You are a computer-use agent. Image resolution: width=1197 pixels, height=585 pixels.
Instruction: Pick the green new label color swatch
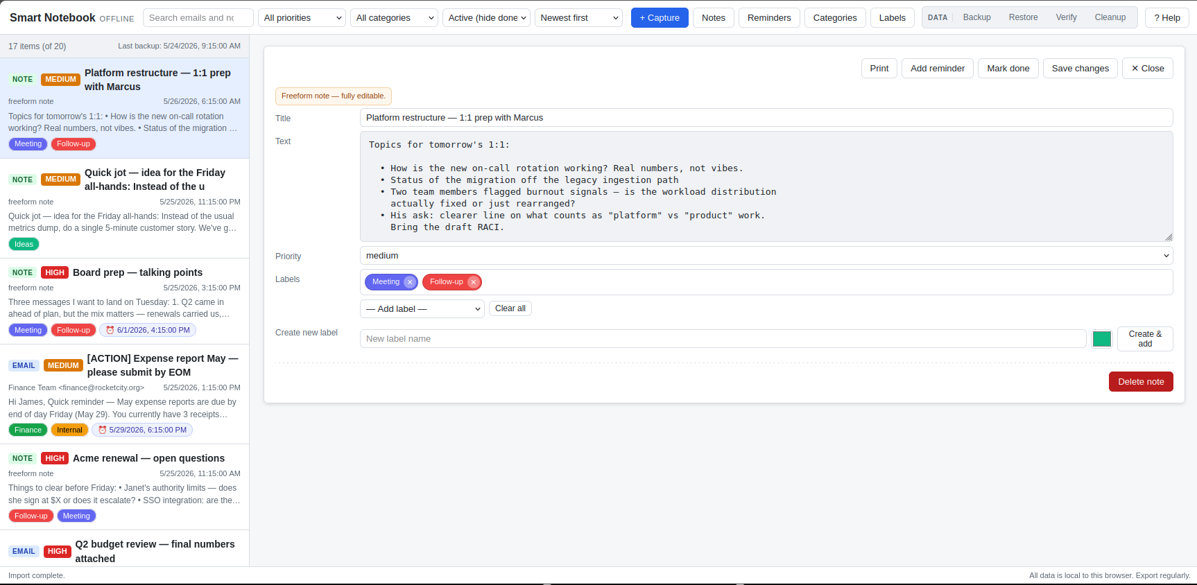1101,339
